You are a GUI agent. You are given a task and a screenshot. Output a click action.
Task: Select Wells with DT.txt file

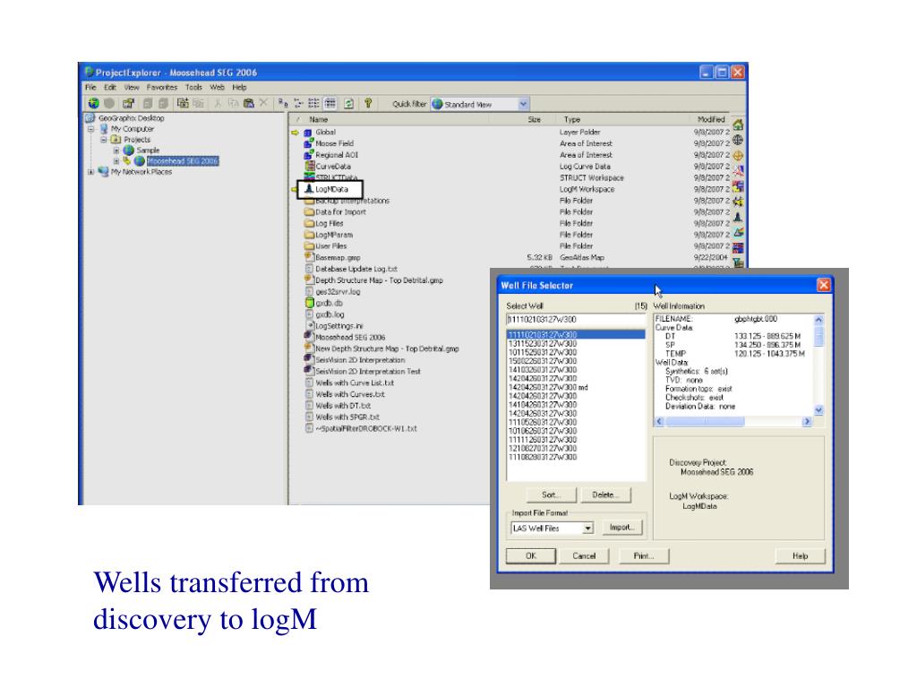[343, 406]
